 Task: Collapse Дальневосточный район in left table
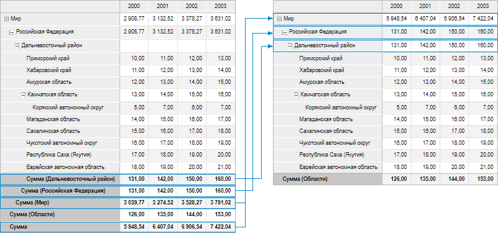[x=17, y=46]
